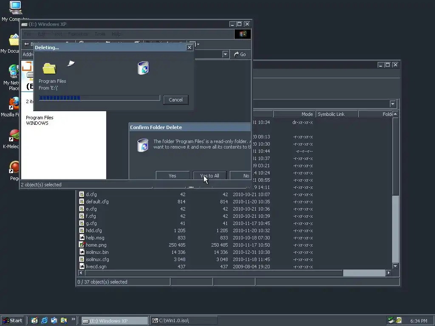Screen dimensions: 435x326
Task: Click help.msg file icon in 7-Zip
Action: pyautogui.click(x=82, y=237)
